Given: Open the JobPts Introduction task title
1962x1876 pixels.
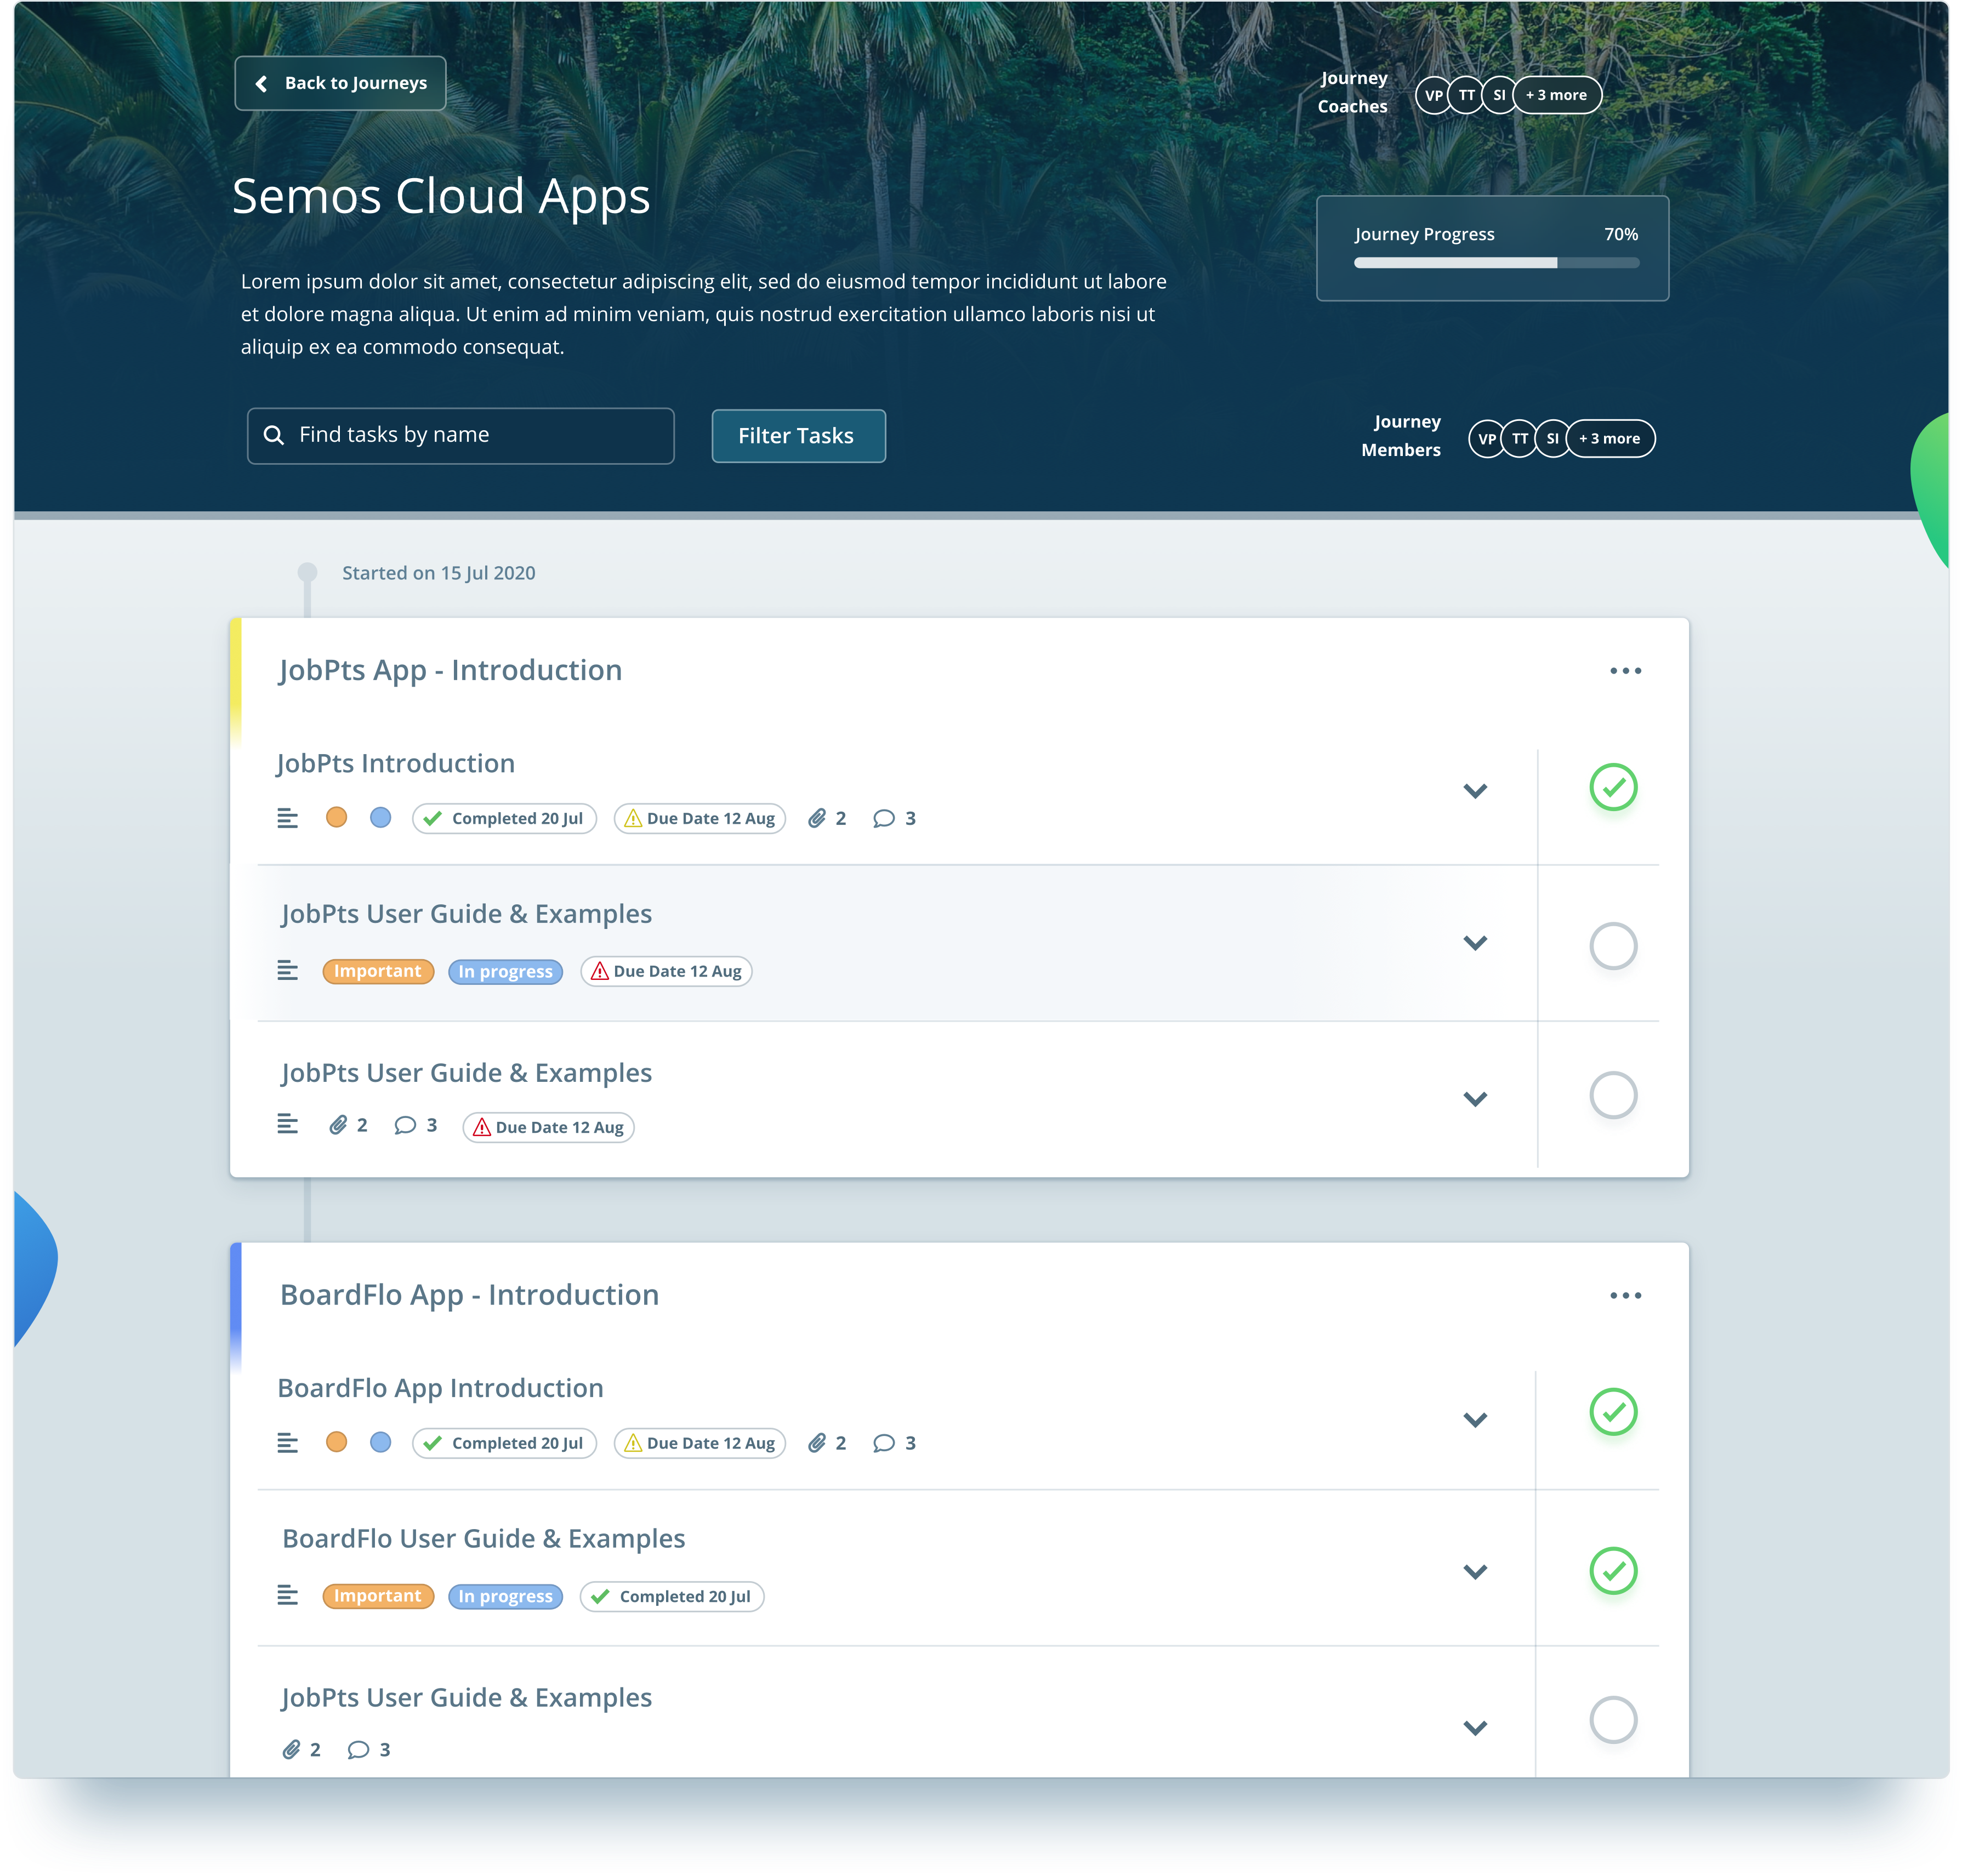Looking at the screenshot, I should 396,763.
